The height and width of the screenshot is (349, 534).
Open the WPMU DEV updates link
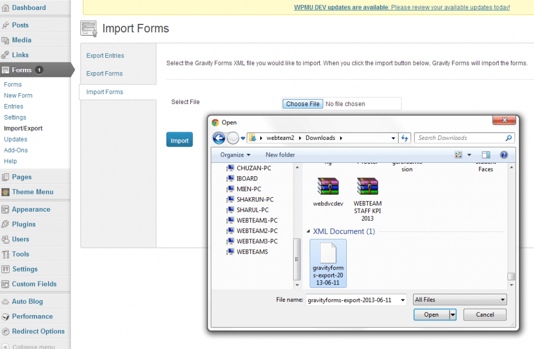click(402, 7)
